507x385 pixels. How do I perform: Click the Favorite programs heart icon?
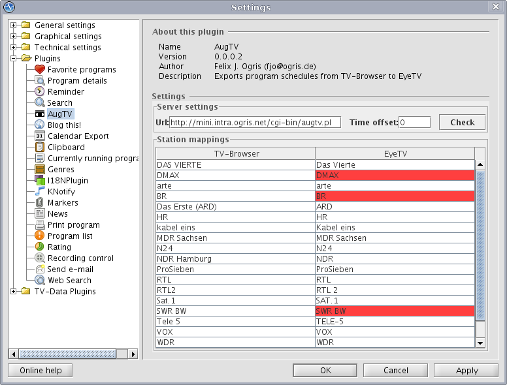39,70
